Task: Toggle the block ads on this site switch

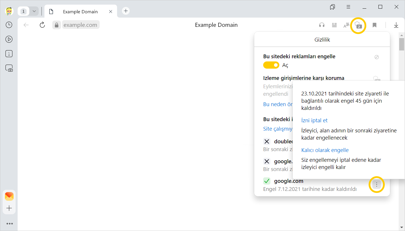Action: point(271,65)
